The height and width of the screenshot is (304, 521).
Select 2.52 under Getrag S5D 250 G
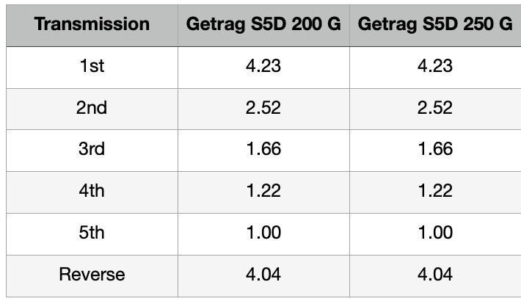tap(435, 108)
